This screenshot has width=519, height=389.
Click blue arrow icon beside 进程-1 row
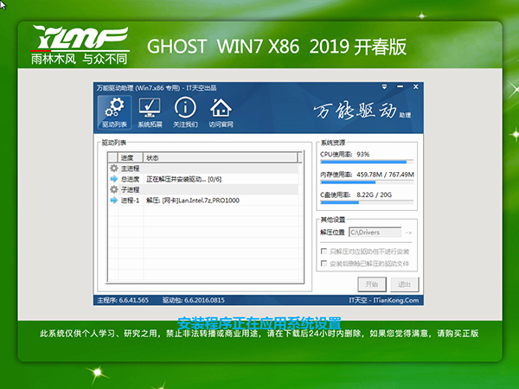pyautogui.click(x=114, y=201)
